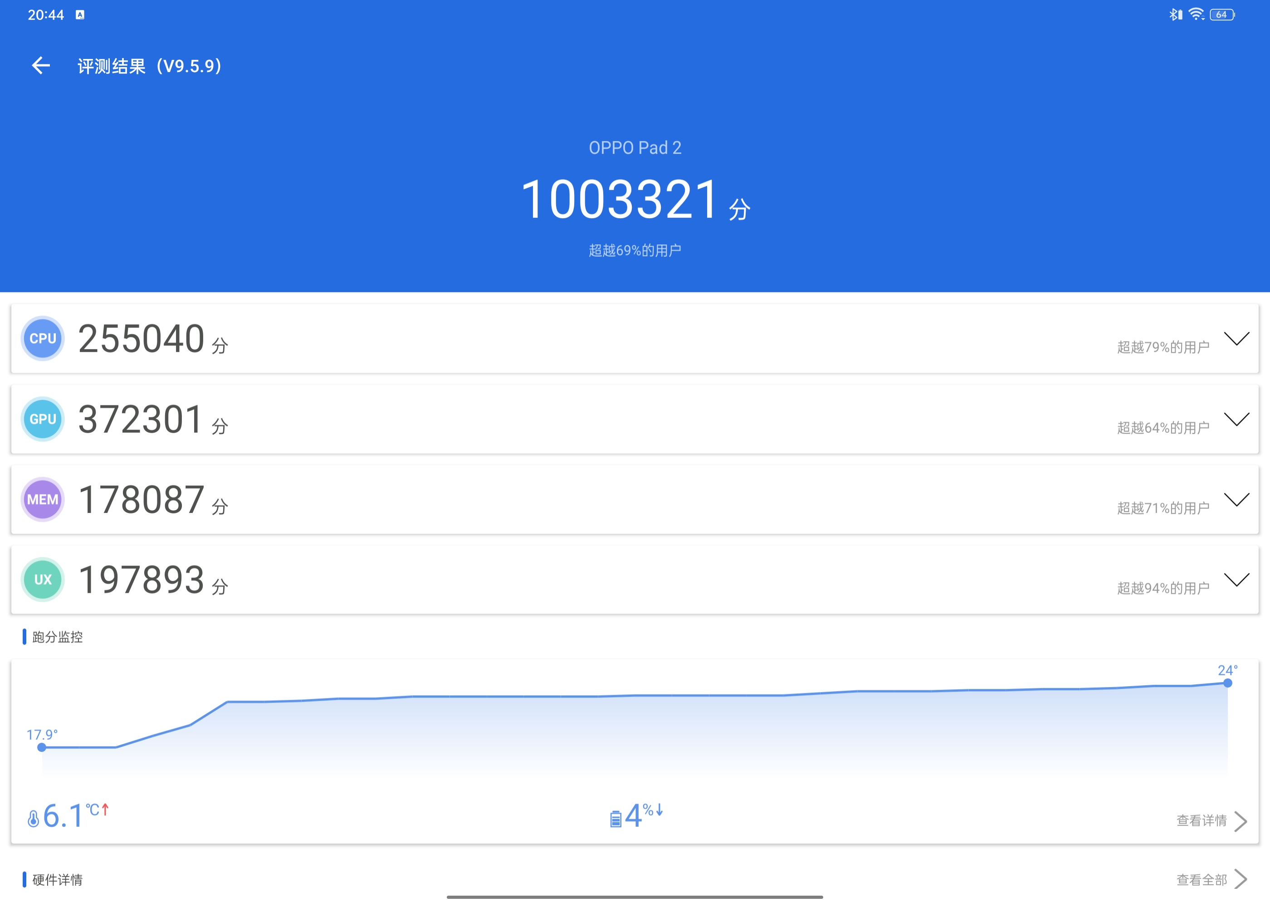Expand the GPU score details chevron
Image resolution: width=1270 pixels, height=907 pixels.
click(1236, 419)
